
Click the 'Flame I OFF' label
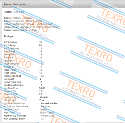pos(11,94)
